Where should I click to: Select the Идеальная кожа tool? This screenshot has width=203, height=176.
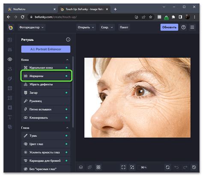(46, 67)
